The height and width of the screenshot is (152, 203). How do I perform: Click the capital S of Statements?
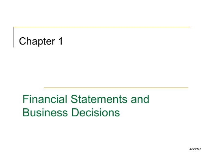74,99
